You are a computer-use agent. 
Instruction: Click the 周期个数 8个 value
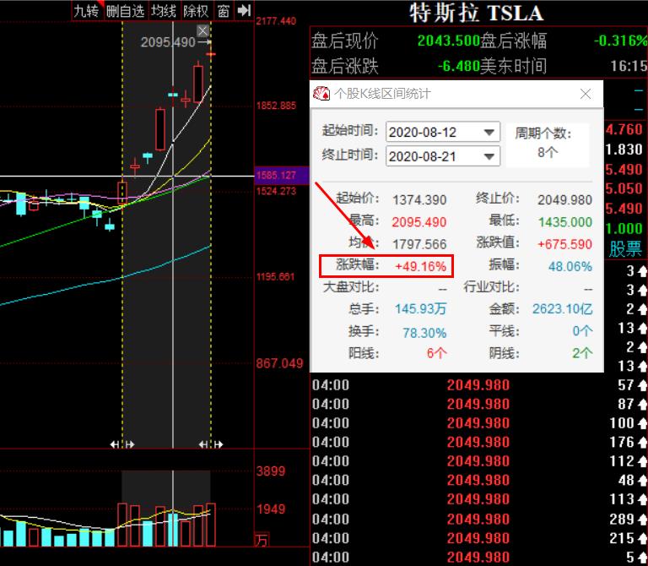tap(548, 152)
